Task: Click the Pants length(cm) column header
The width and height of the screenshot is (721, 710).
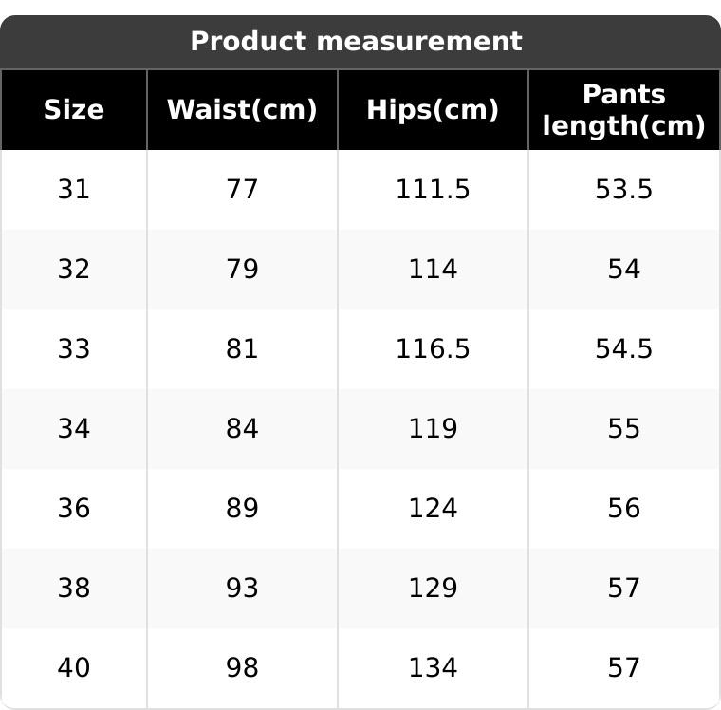Action: tap(623, 110)
